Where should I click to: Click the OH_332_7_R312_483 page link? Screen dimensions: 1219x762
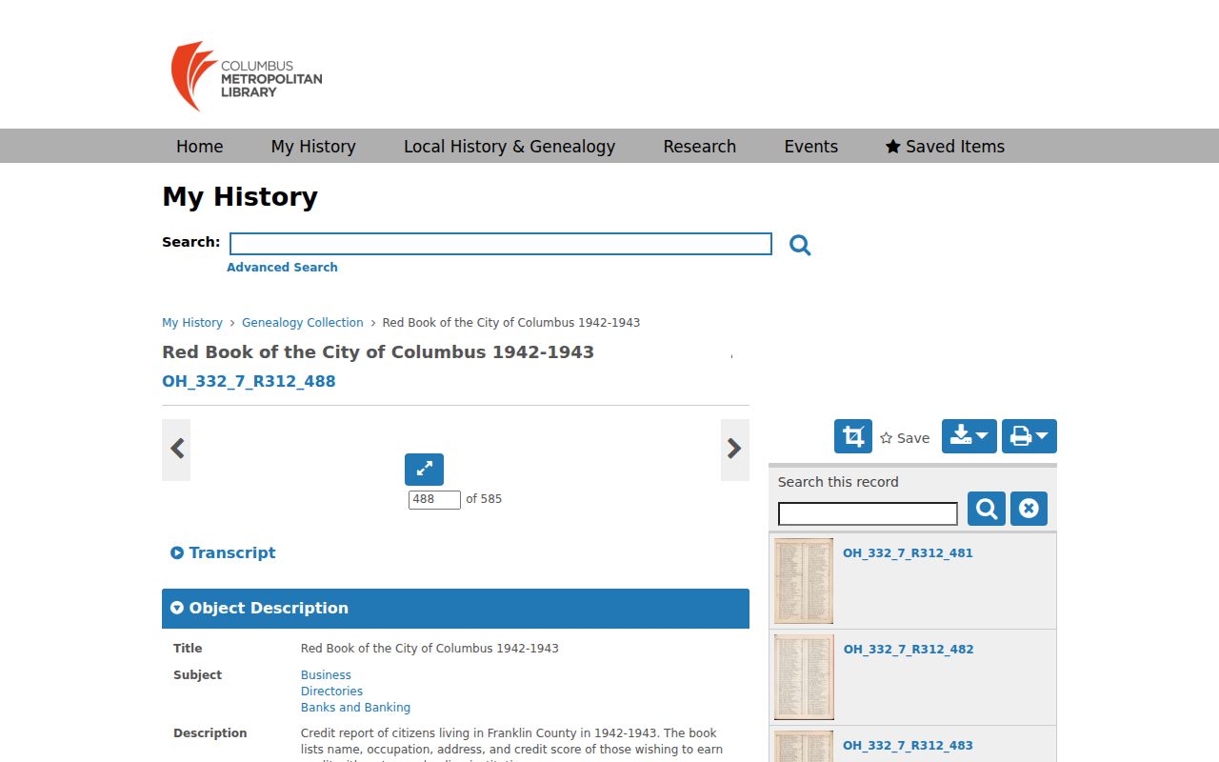[x=908, y=746]
